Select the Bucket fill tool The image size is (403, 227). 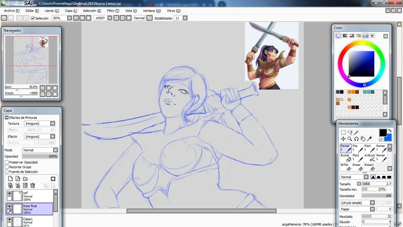pyautogui.click(x=346, y=158)
